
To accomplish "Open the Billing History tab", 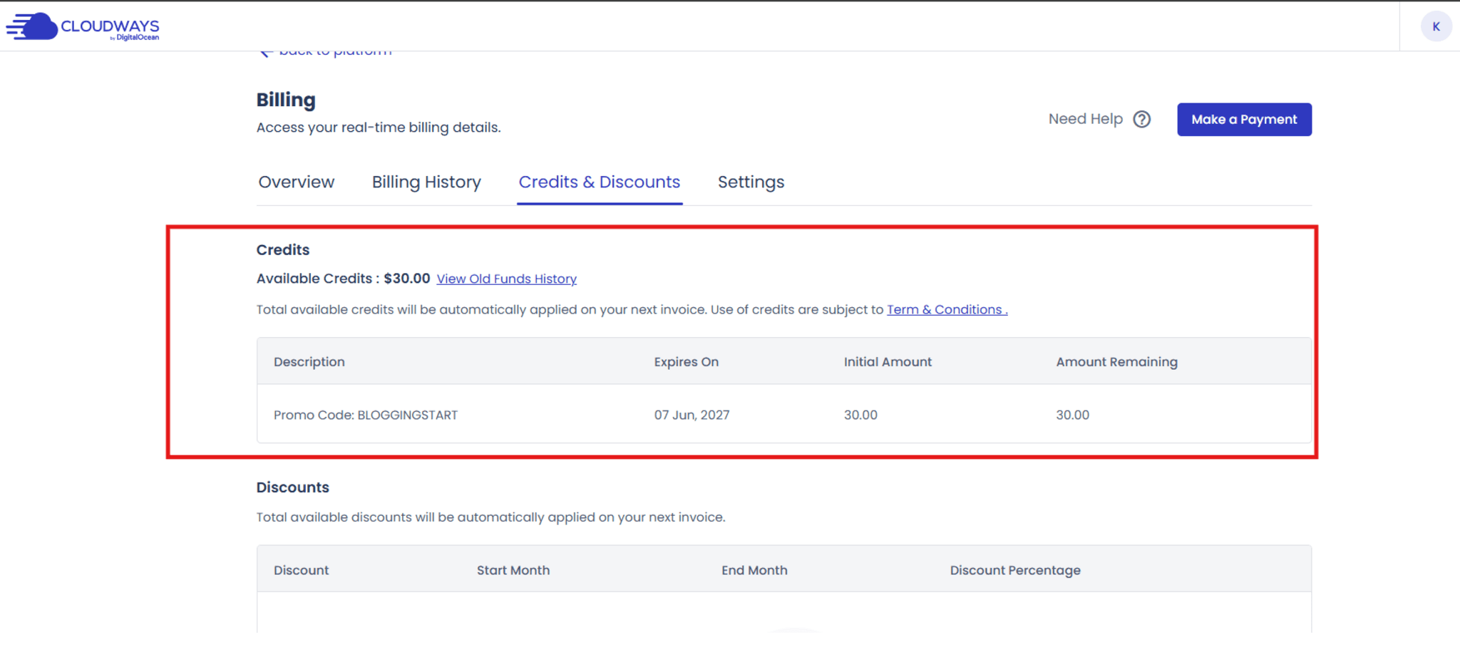I will pyautogui.click(x=426, y=182).
